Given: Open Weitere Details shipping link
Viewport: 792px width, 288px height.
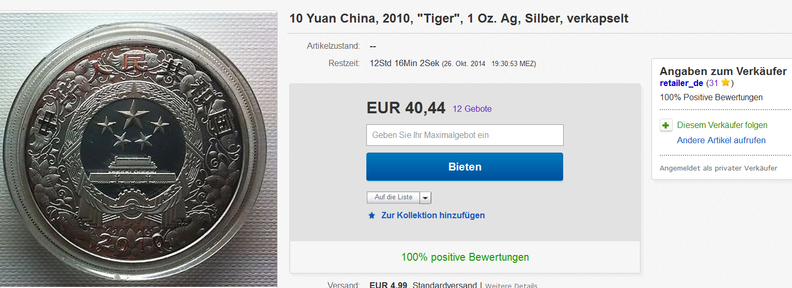Looking at the screenshot, I should click(511, 285).
